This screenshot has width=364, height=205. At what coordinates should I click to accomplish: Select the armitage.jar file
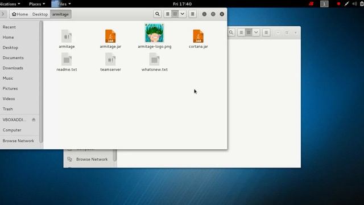coord(110,39)
